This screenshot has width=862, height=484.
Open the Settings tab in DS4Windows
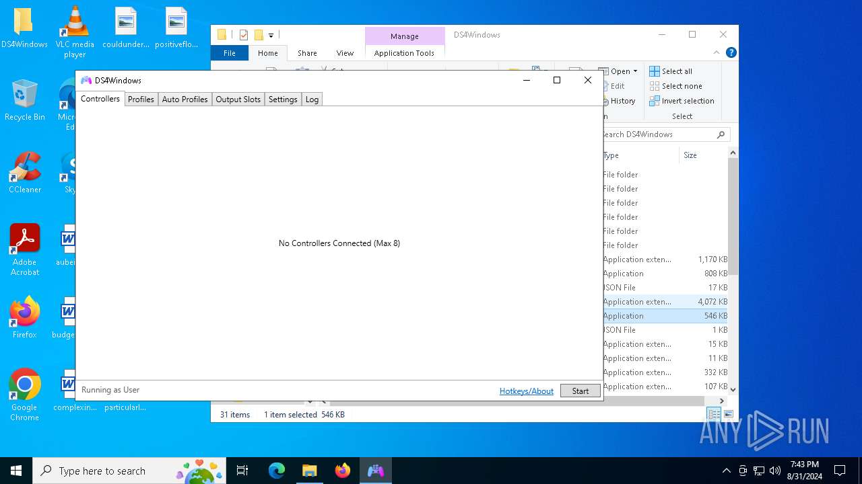[x=283, y=99]
